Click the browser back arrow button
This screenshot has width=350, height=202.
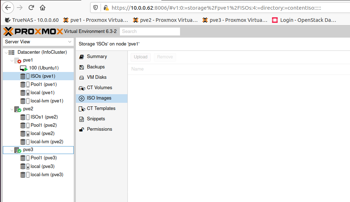click(8, 8)
